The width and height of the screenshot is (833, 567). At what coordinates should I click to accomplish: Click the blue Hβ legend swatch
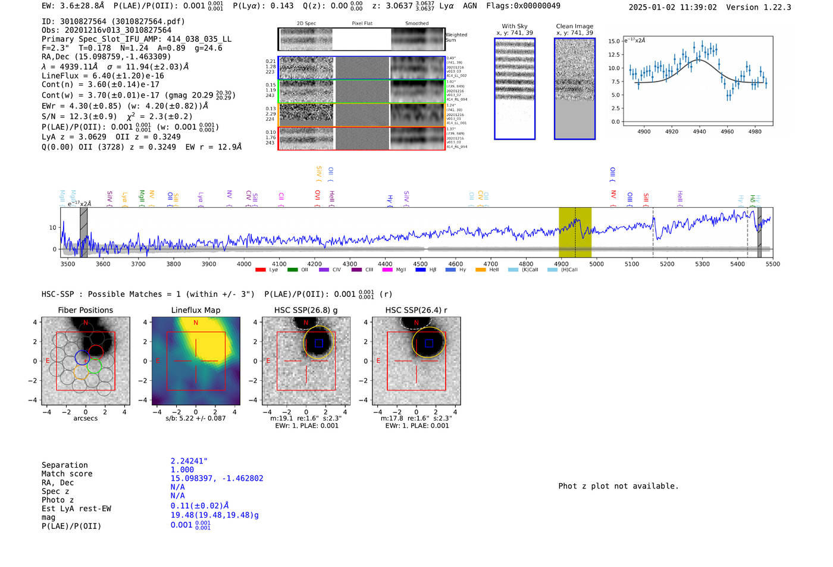420,270
